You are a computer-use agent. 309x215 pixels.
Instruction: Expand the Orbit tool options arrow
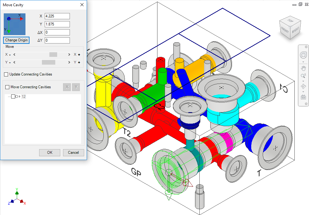click(x=303, y=92)
